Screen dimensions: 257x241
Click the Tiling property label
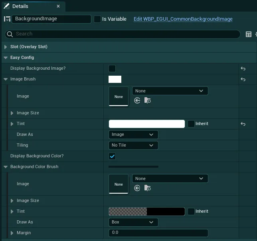click(x=22, y=145)
